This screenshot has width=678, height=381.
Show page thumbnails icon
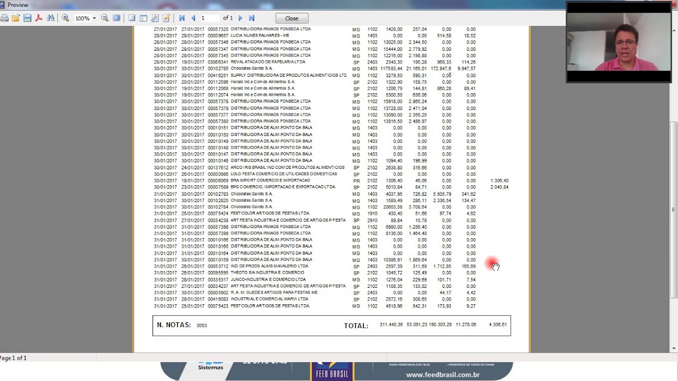(144, 18)
